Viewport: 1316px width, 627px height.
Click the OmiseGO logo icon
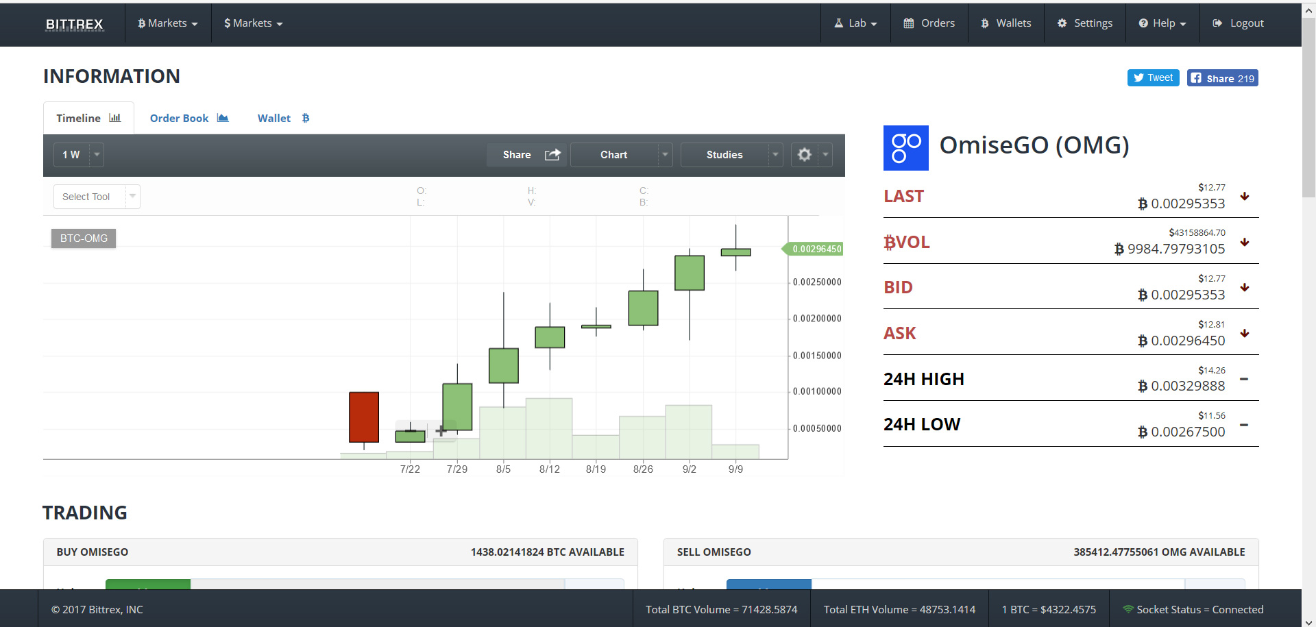[x=906, y=148]
